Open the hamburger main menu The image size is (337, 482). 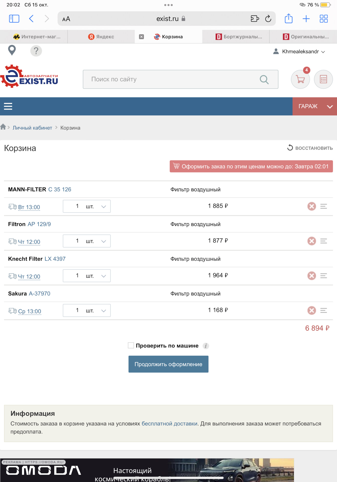(8, 106)
